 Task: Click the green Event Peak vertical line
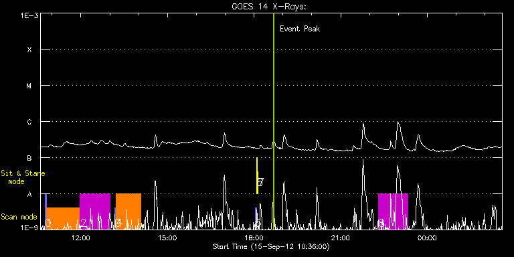point(273,121)
